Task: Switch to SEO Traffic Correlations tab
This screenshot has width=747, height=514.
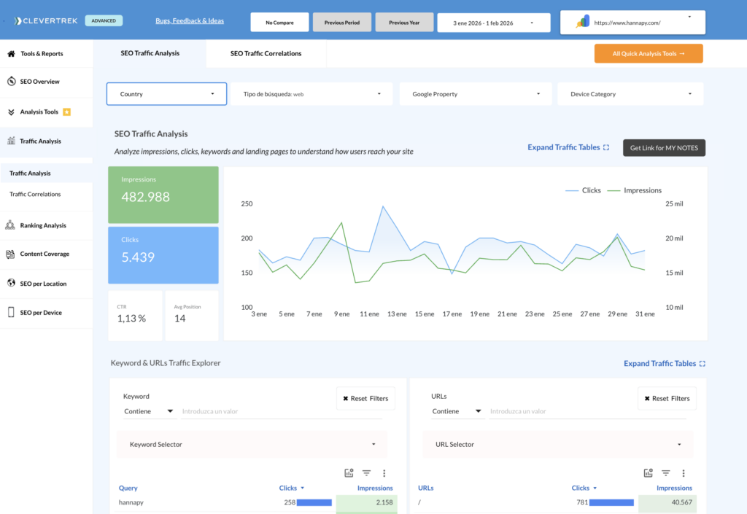Action: click(x=266, y=53)
